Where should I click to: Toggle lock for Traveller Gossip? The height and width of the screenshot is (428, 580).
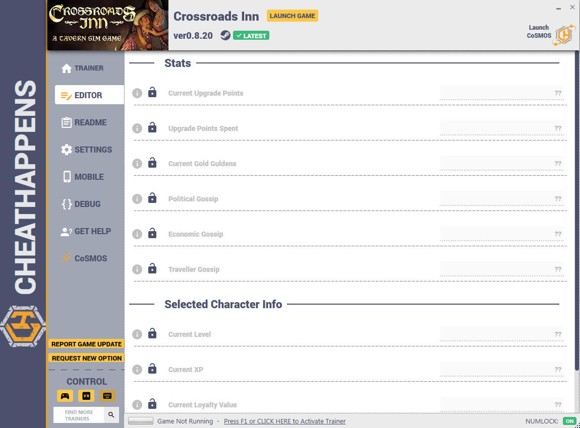pos(152,268)
